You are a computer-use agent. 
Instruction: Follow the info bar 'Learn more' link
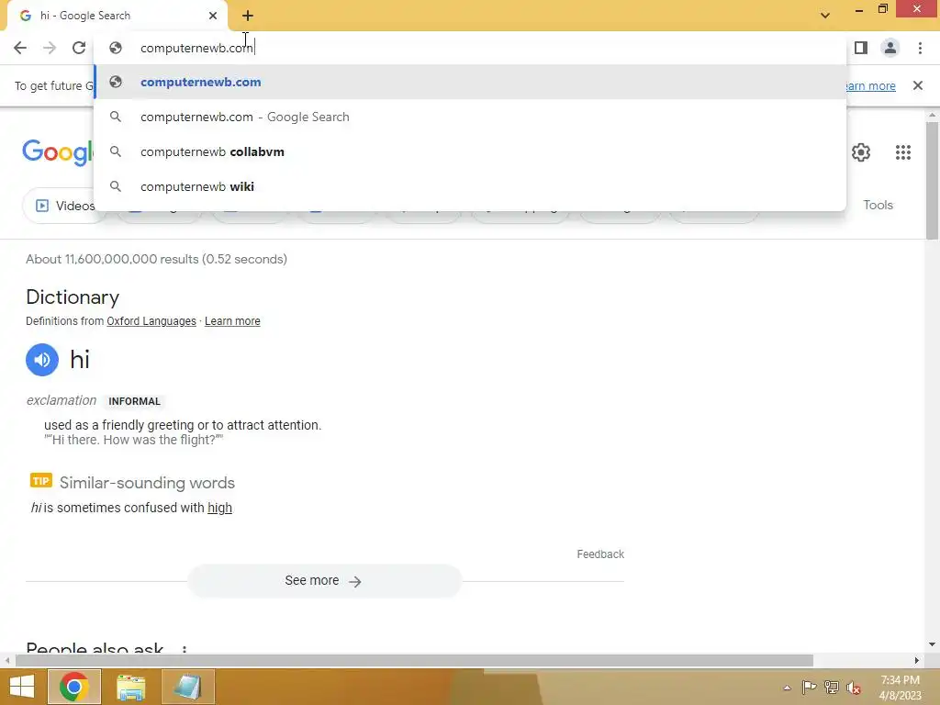pos(870,85)
